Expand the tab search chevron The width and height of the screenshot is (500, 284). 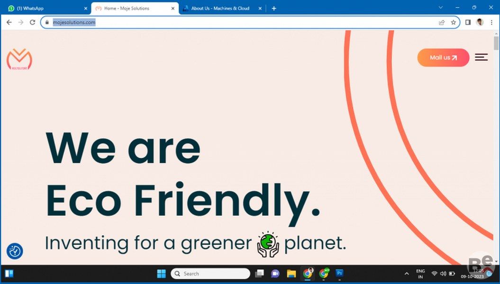coord(440,8)
